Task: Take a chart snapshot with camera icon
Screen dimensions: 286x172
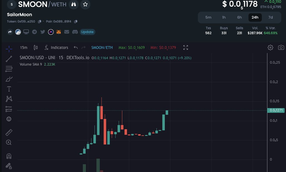Action: pos(281,48)
